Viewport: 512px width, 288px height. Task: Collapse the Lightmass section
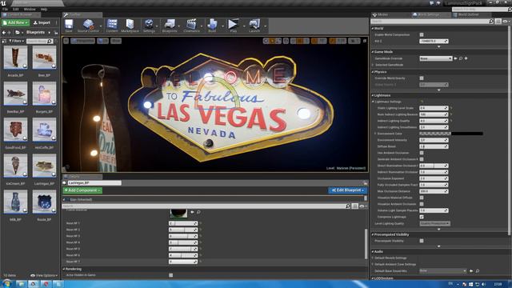click(x=373, y=95)
